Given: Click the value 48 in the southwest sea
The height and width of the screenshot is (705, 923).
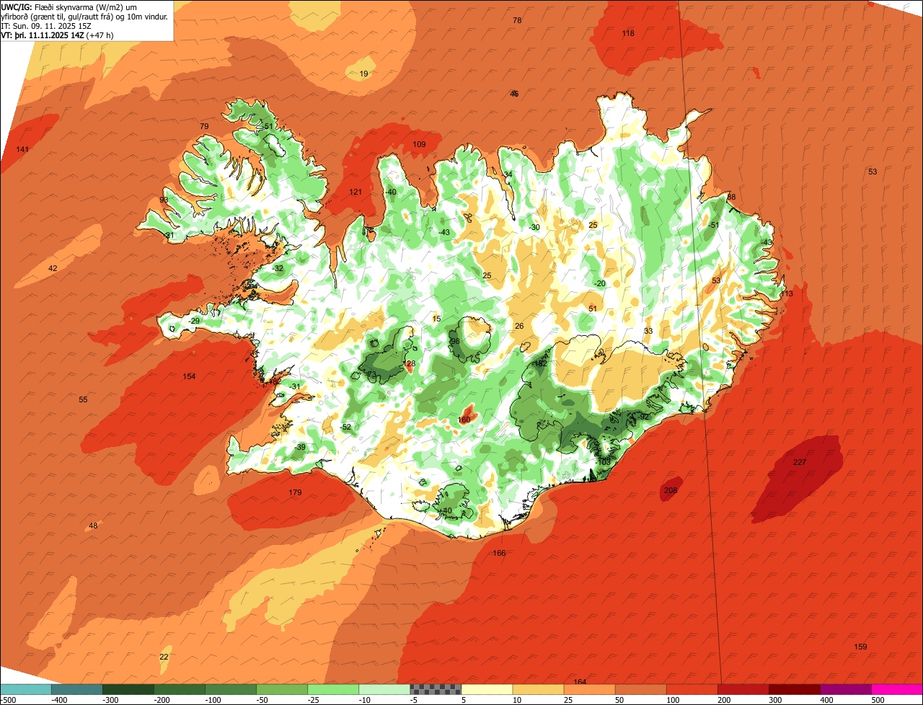Looking at the screenshot, I should tap(93, 526).
